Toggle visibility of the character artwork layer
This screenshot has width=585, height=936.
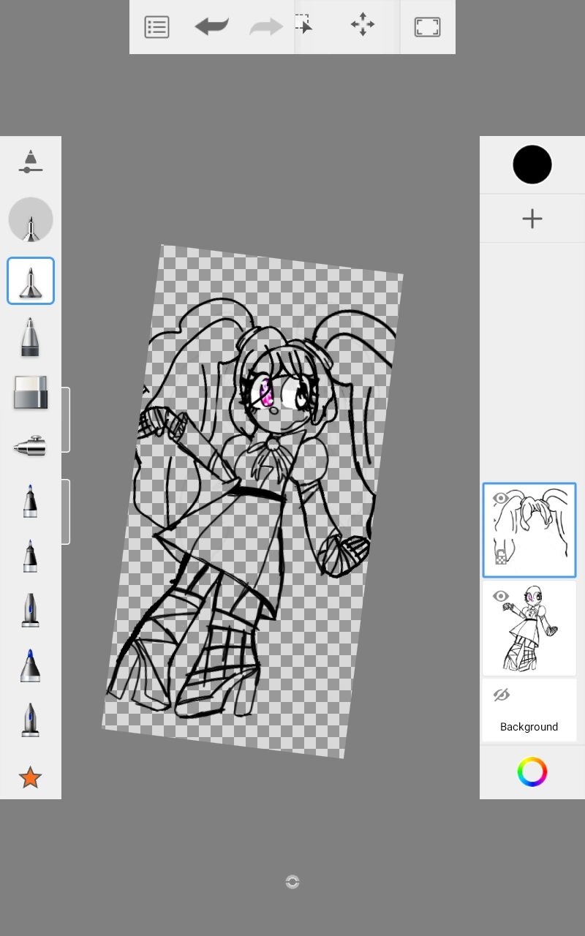(x=500, y=596)
